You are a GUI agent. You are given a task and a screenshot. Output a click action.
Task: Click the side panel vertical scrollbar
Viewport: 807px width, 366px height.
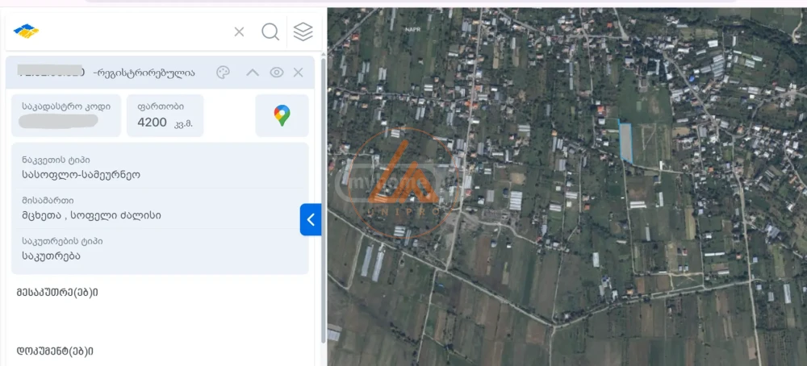point(324,202)
